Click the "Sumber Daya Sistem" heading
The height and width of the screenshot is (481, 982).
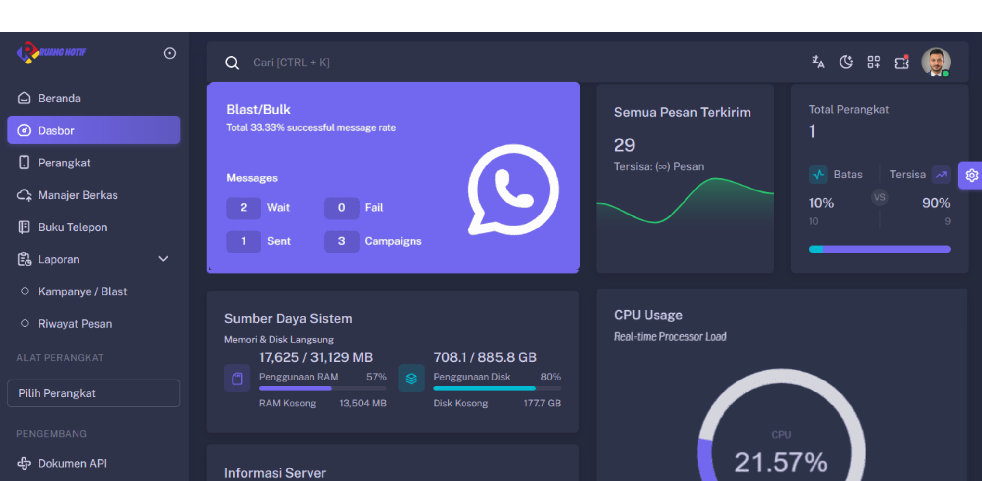coord(288,318)
